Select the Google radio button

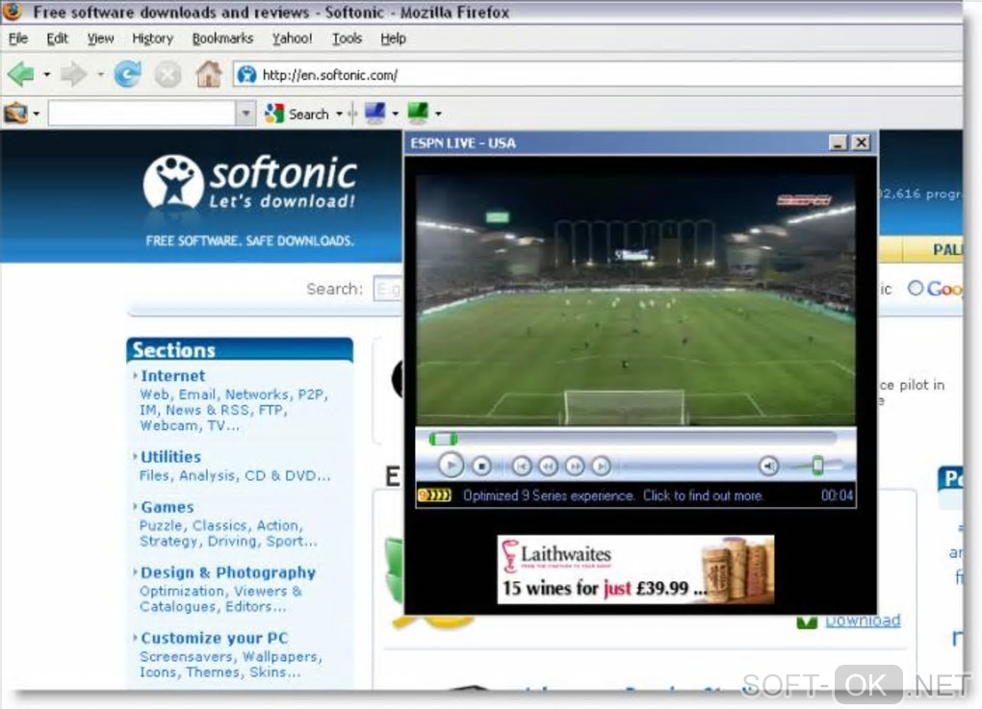pyautogui.click(x=916, y=288)
